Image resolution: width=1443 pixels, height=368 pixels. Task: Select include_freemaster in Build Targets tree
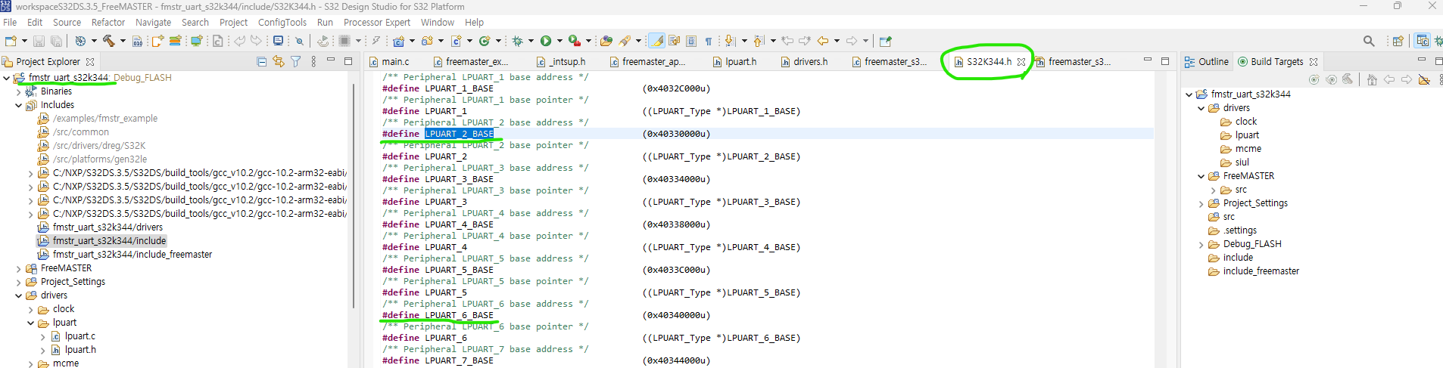point(1261,271)
